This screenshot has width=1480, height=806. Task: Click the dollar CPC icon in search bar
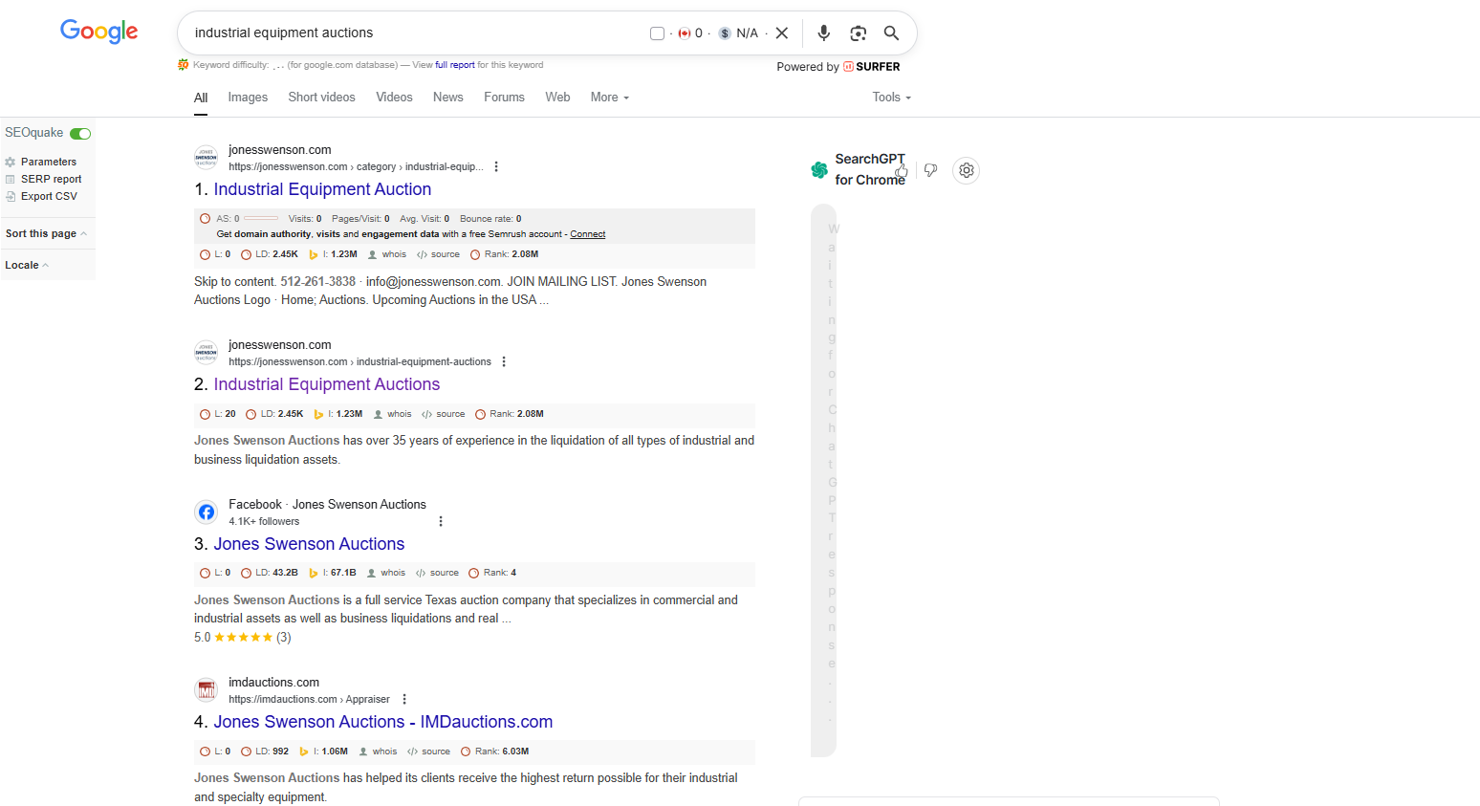(725, 33)
